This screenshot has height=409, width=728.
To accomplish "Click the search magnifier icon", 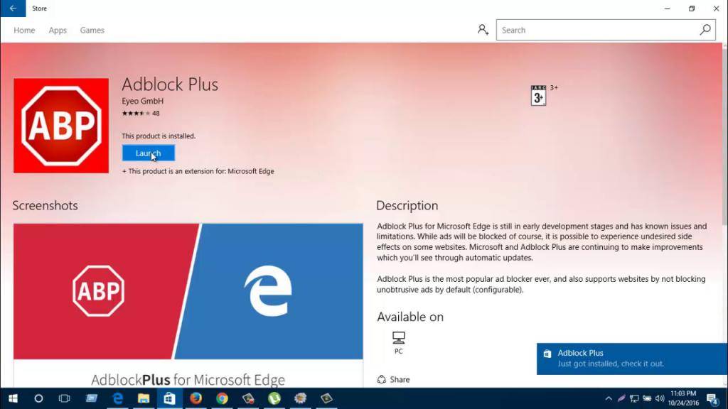I will tap(705, 30).
